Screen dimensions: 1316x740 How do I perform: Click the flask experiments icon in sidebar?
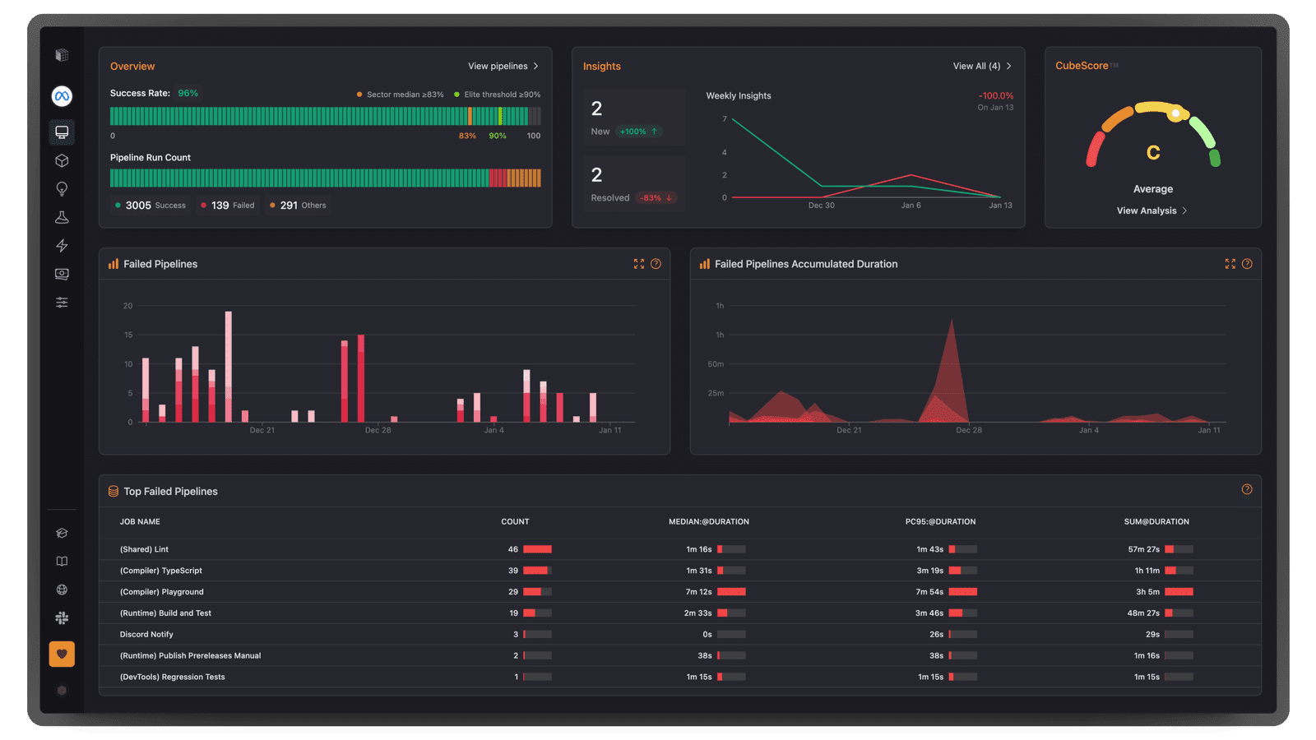pyautogui.click(x=62, y=218)
